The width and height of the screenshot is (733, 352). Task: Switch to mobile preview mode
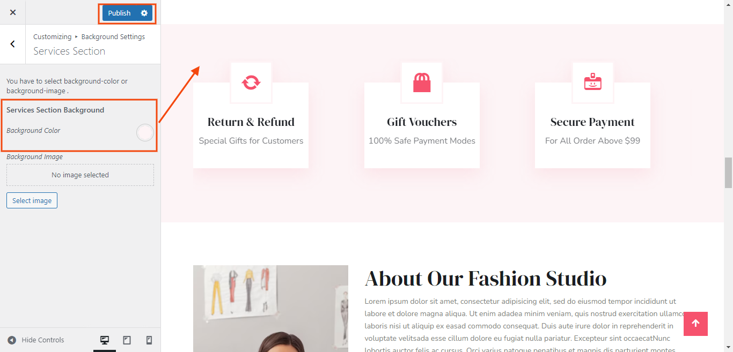point(149,340)
